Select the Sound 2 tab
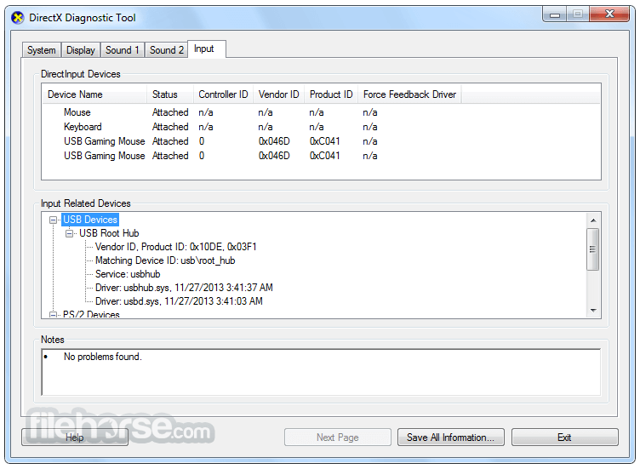 [x=166, y=50]
